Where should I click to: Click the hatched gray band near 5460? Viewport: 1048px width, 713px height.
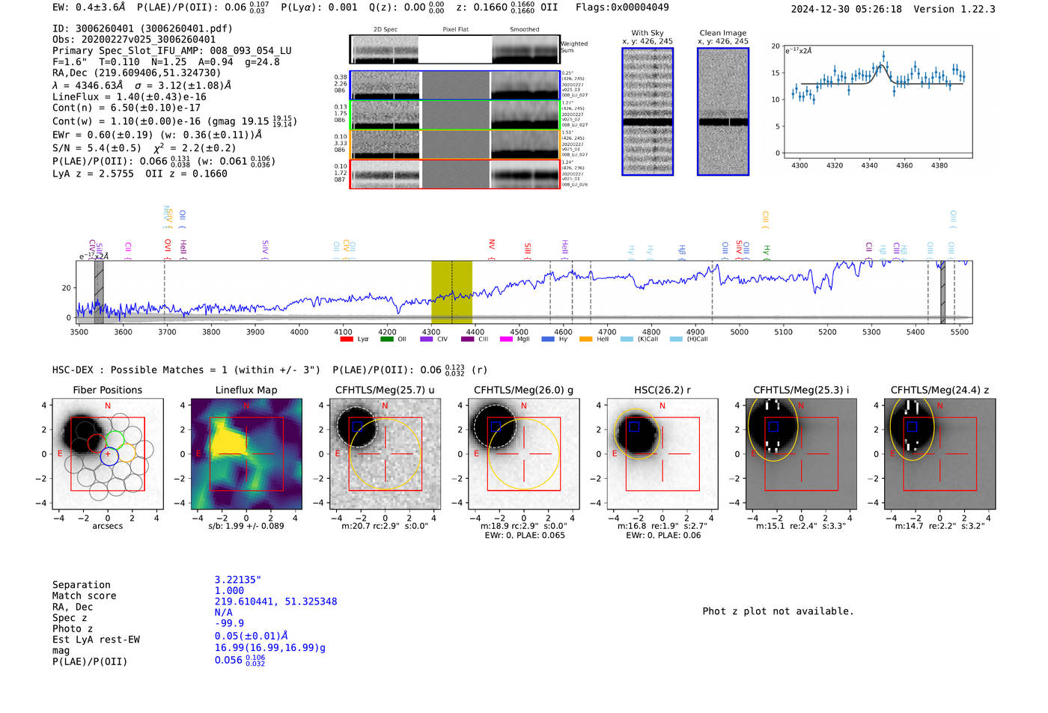pos(943,292)
